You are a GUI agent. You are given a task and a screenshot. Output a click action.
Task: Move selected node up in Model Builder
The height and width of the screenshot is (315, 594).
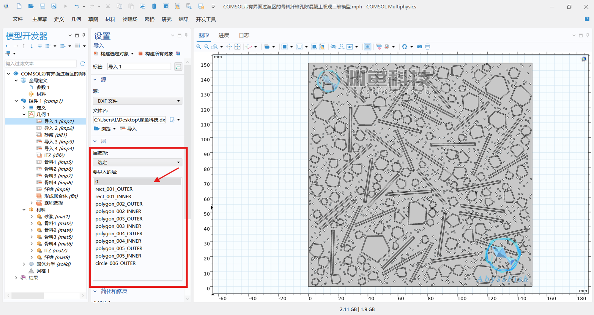(24, 46)
